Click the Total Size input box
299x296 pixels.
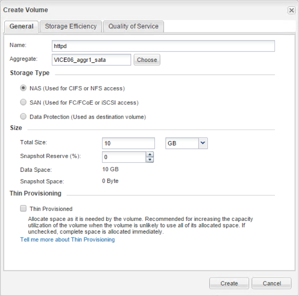(128, 143)
